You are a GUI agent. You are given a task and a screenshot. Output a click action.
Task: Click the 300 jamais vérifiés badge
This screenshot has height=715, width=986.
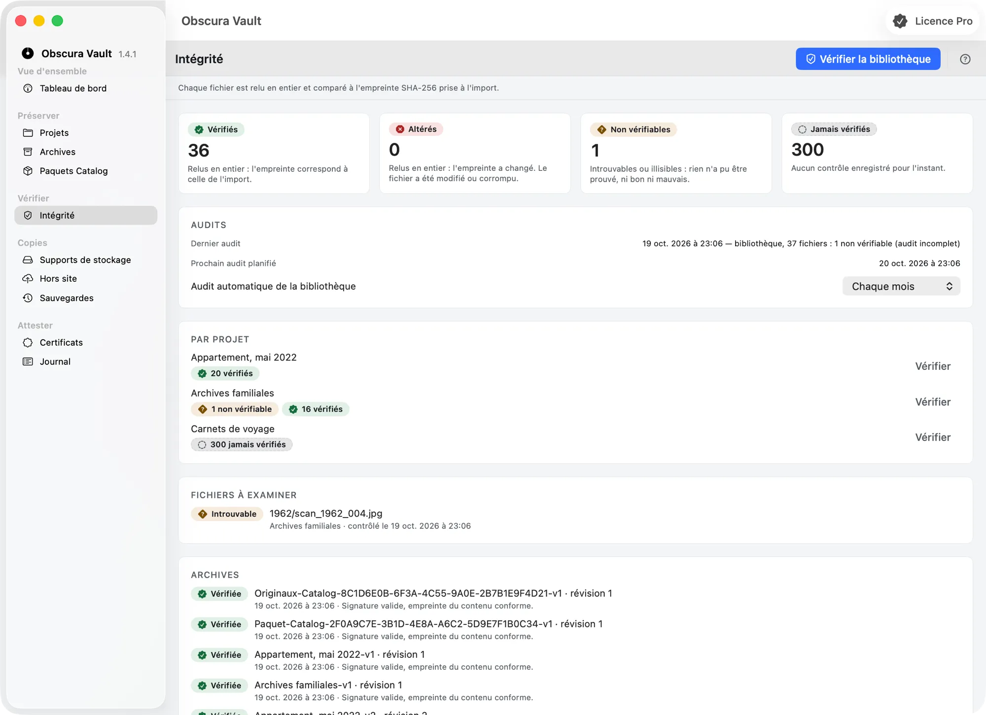tap(242, 444)
